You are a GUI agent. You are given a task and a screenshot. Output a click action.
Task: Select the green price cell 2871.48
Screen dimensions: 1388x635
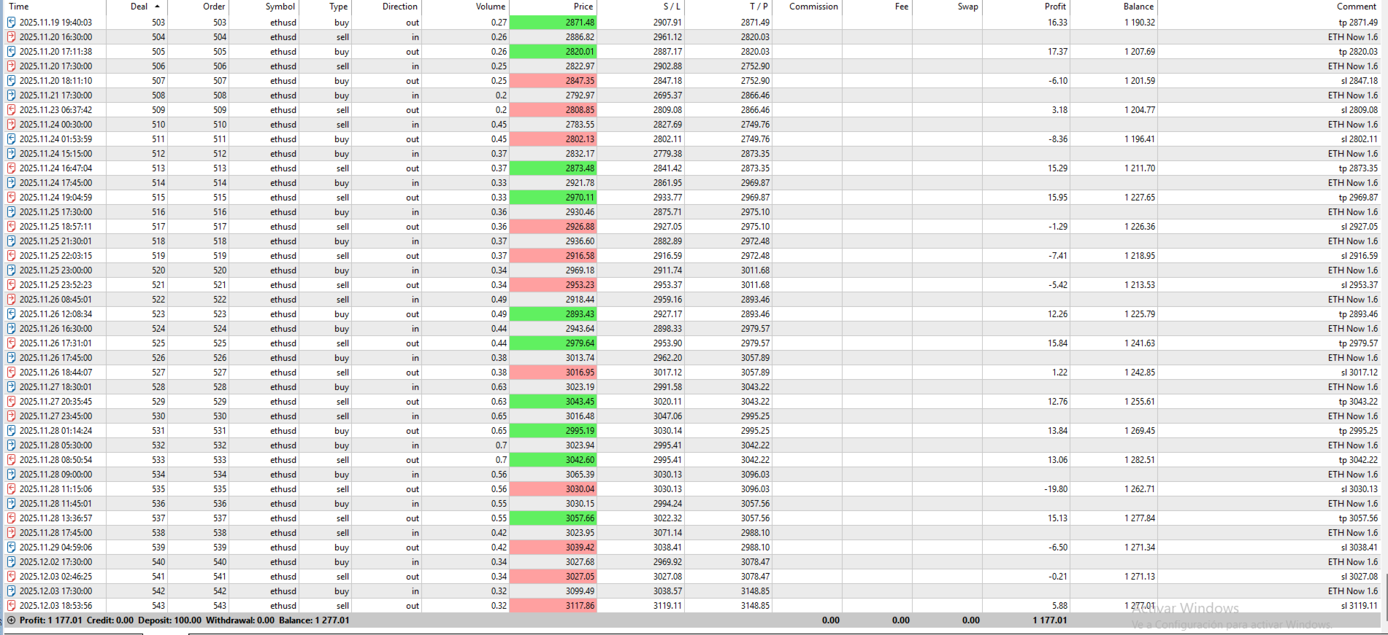pos(553,23)
